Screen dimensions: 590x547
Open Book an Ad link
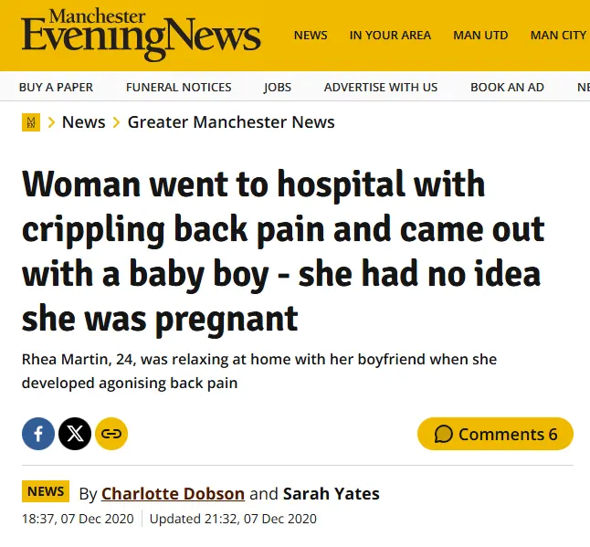click(507, 87)
